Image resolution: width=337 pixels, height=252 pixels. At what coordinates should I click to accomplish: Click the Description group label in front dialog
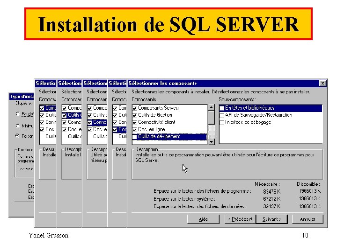(x=147, y=149)
